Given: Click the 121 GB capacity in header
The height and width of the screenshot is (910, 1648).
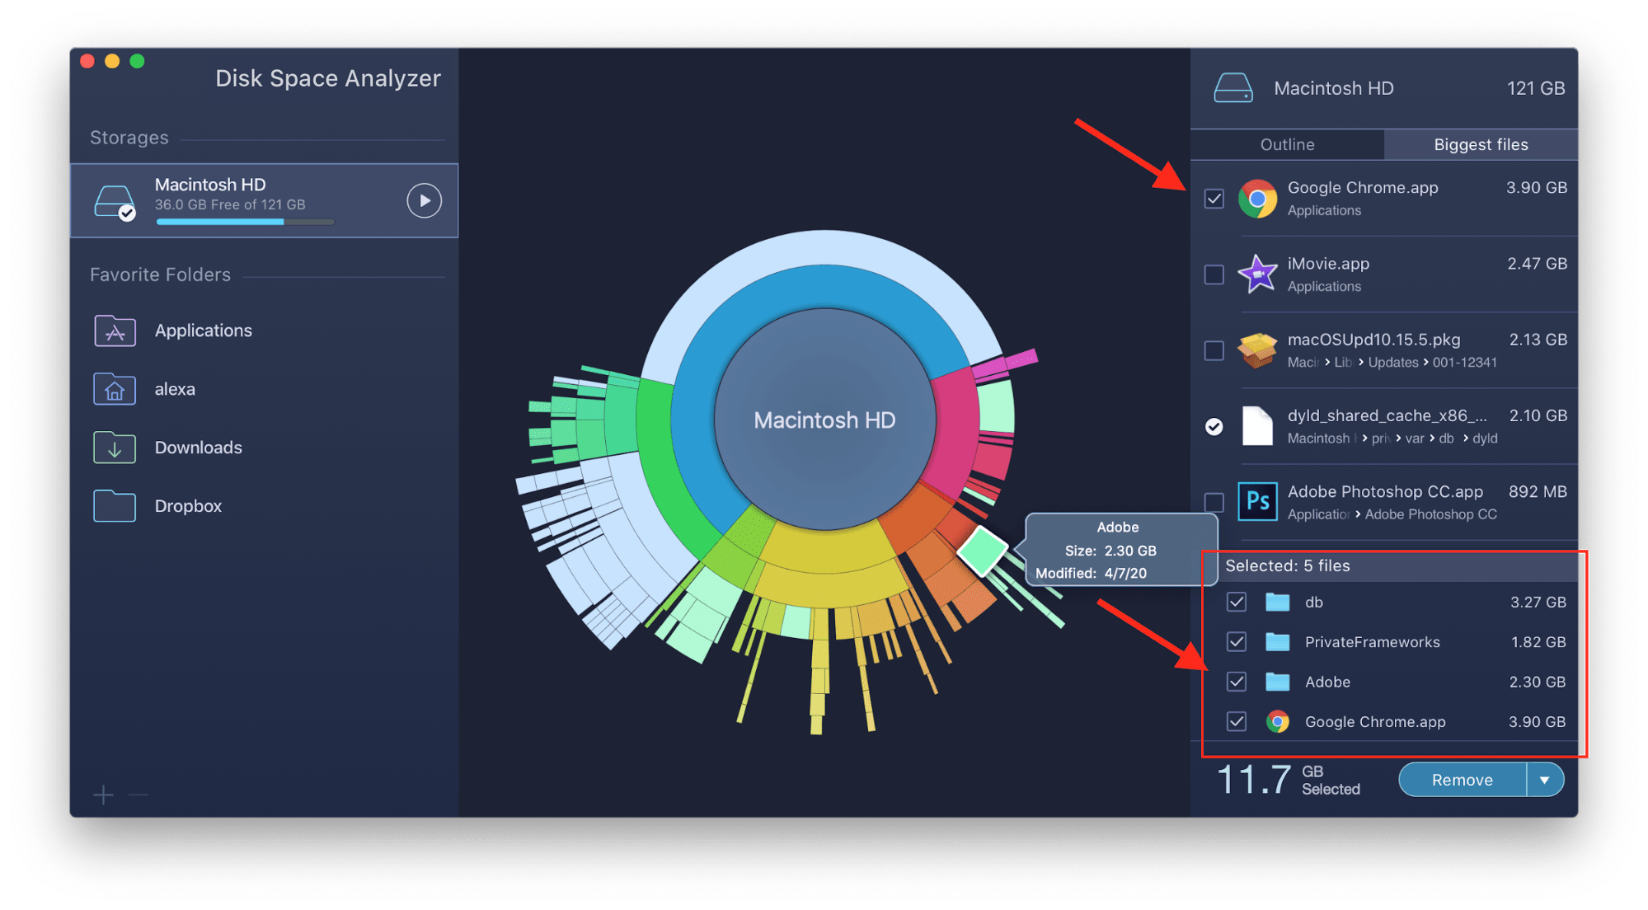Looking at the screenshot, I should click(x=1536, y=88).
